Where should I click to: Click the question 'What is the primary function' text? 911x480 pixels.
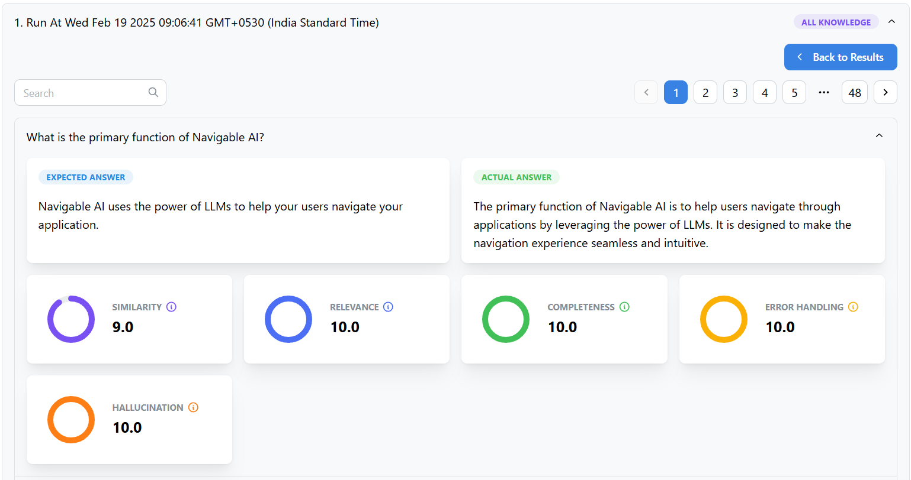pyautogui.click(x=145, y=137)
